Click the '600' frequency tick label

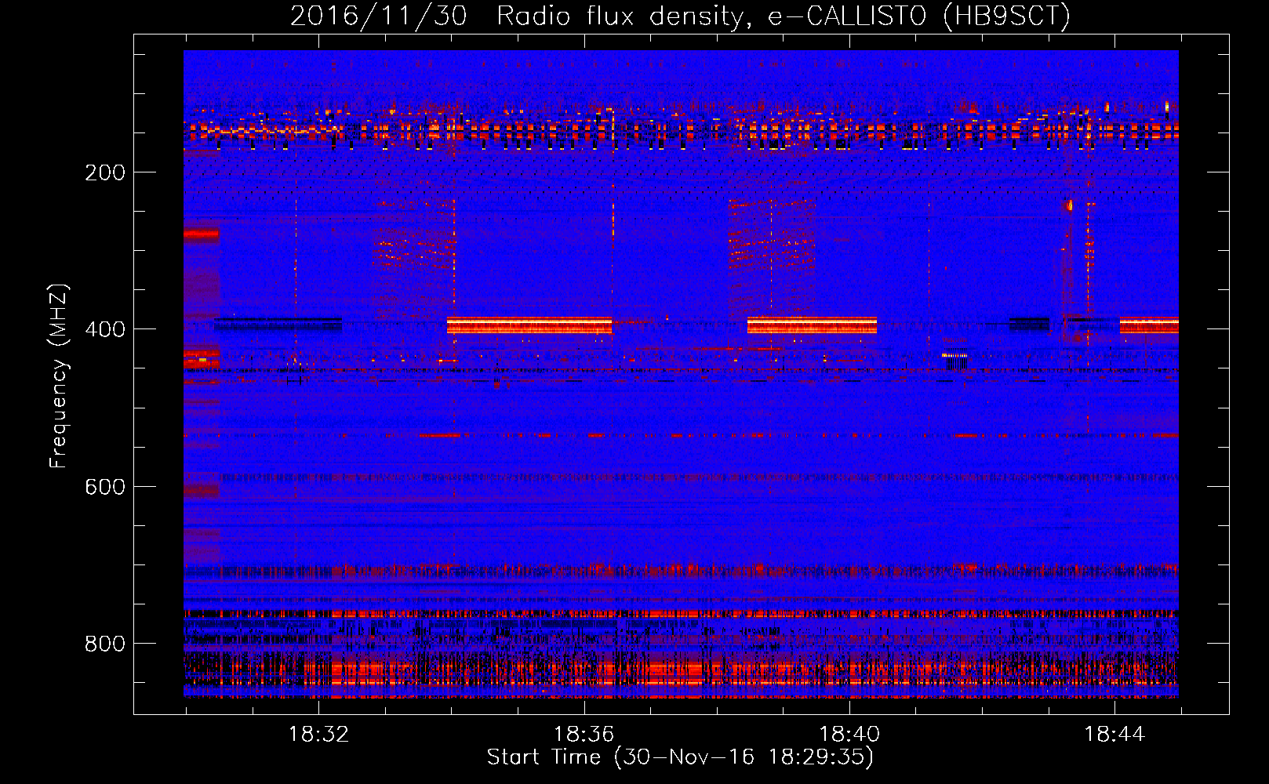coord(105,487)
